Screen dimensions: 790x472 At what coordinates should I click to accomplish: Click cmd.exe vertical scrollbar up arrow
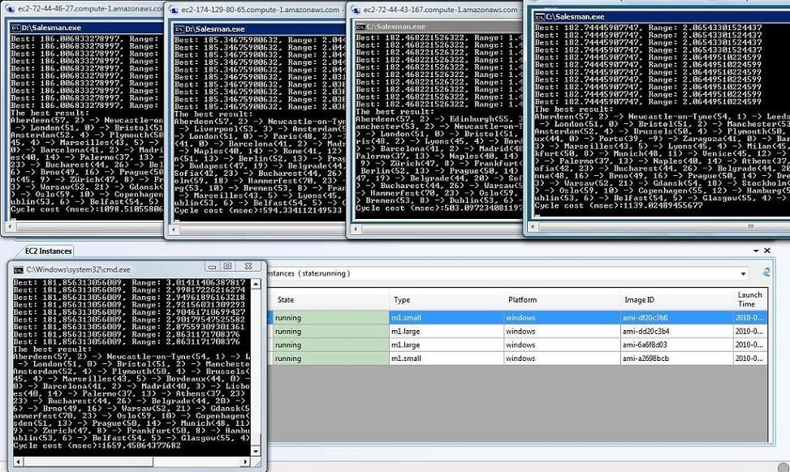[x=256, y=285]
